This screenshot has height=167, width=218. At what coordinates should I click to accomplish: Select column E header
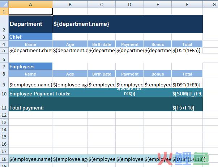(x=158, y=4)
